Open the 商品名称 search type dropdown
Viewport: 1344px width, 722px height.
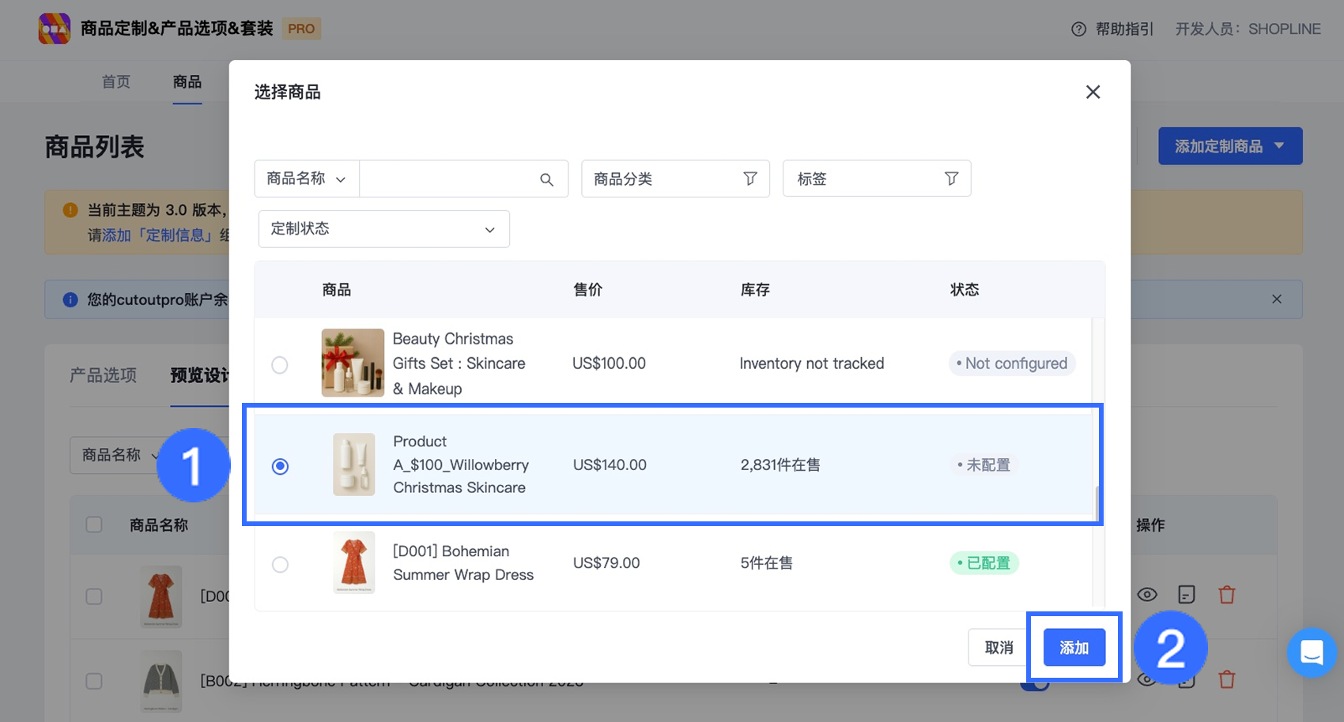coord(307,179)
